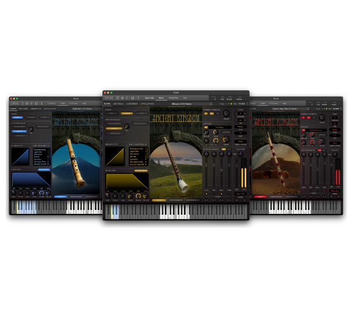
Task: Click the gold highlighted button below the center instrument image
Action: click(x=159, y=200)
